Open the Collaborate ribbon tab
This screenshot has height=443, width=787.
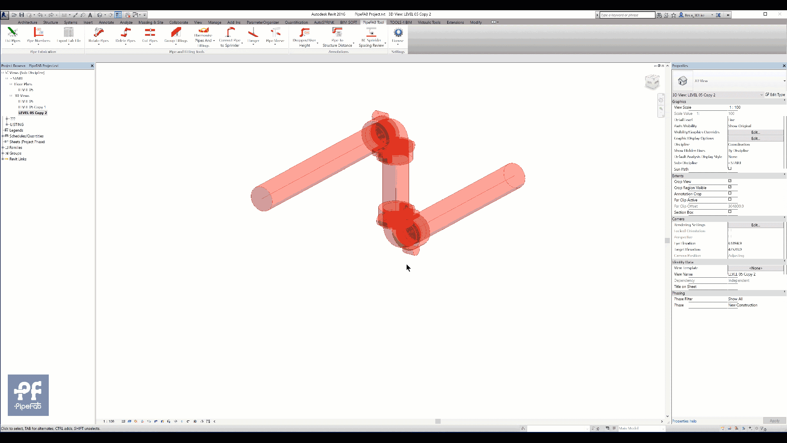pyautogui.click(x=179, y=23)
